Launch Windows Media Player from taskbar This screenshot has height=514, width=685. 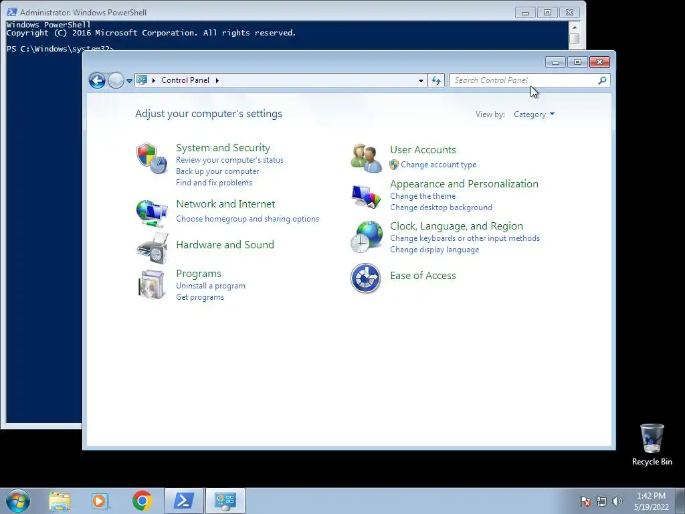(x=100, y=501)
